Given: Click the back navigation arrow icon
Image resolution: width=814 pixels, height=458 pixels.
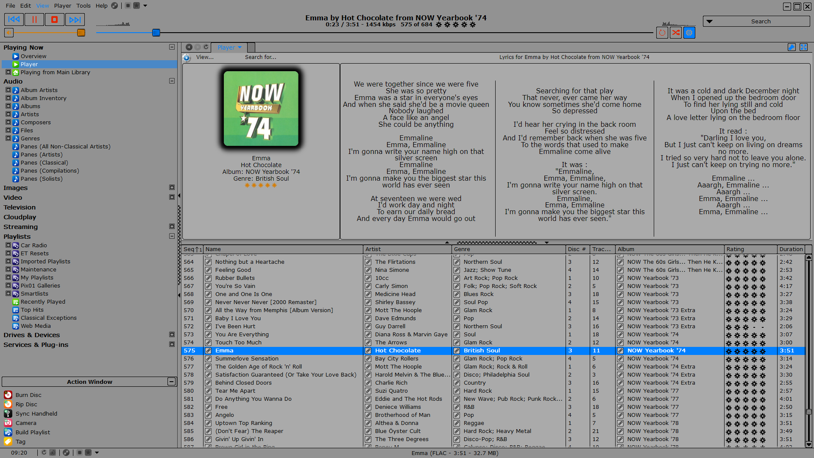Looking at the screenshot, I should (189, 47).
